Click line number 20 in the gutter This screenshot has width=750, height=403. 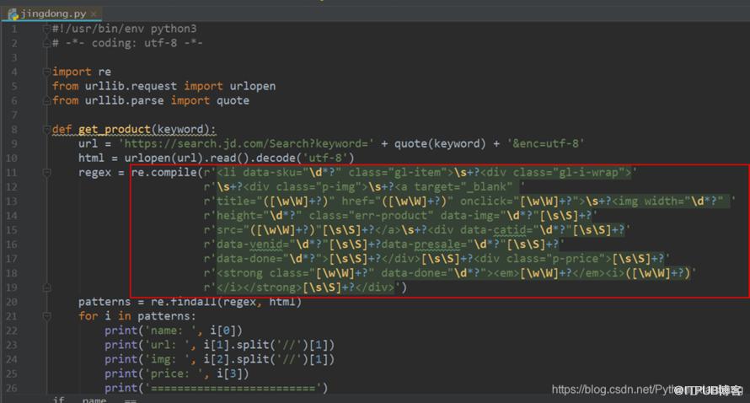12,302
